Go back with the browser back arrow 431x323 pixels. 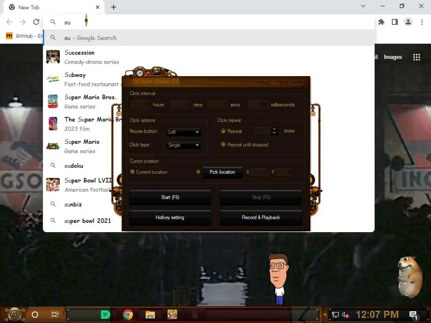click(9, 22)
